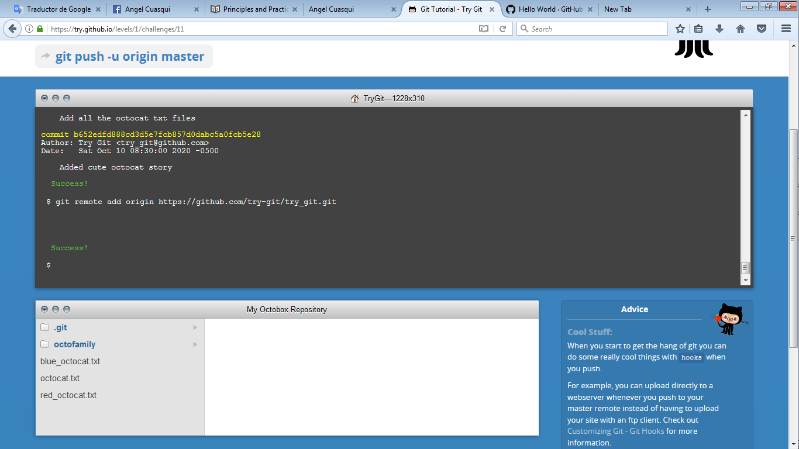Viewport: 799px width, 449px height.
Task: Open reader view icon in address bar
Action: (x=484, y=29)
